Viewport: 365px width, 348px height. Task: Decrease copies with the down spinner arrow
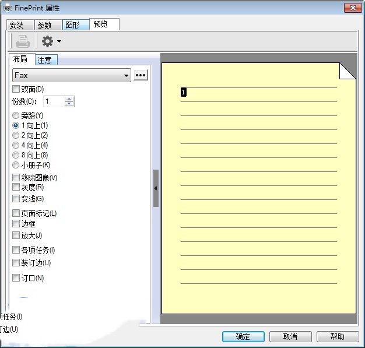pos(69,104)
